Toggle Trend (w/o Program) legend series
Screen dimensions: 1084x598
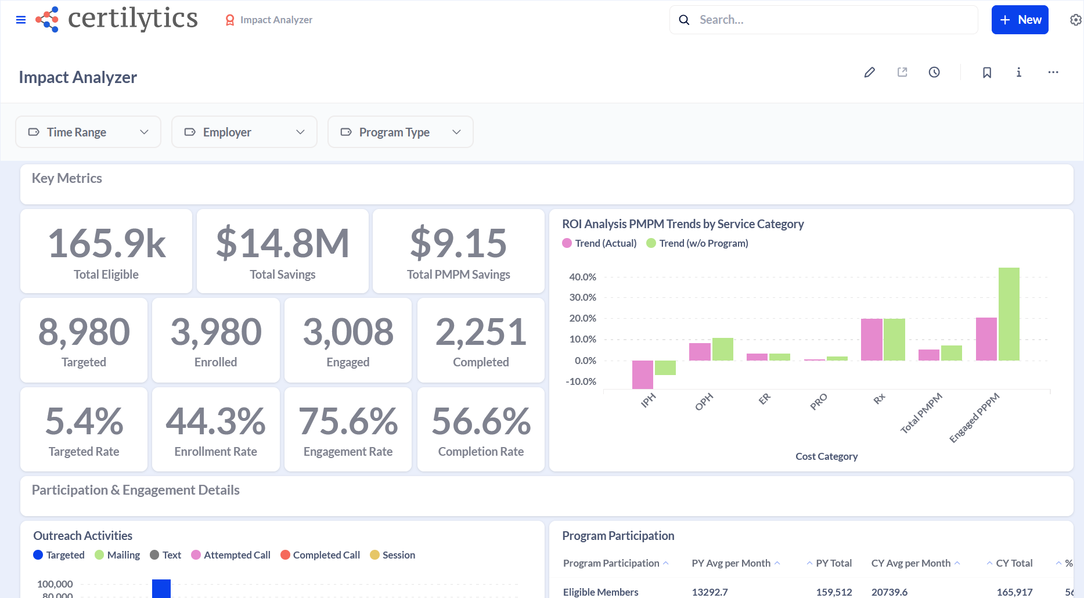click(697, 243)
